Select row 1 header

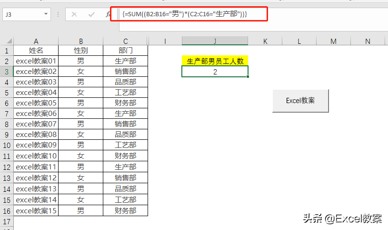click(7, 51)
